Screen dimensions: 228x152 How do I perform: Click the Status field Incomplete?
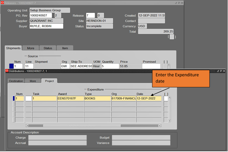click(x=99, y=26)
